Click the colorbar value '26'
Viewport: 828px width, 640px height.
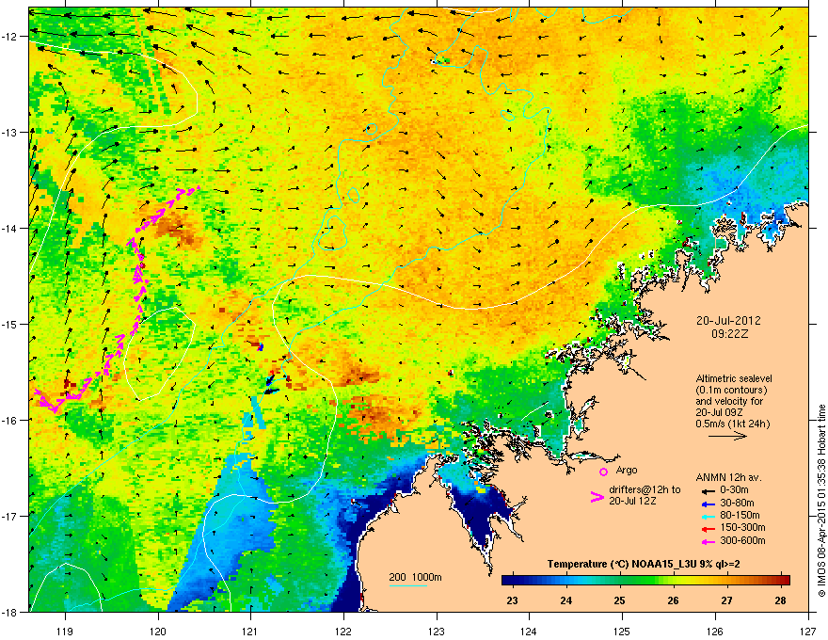tap(674, 600)
